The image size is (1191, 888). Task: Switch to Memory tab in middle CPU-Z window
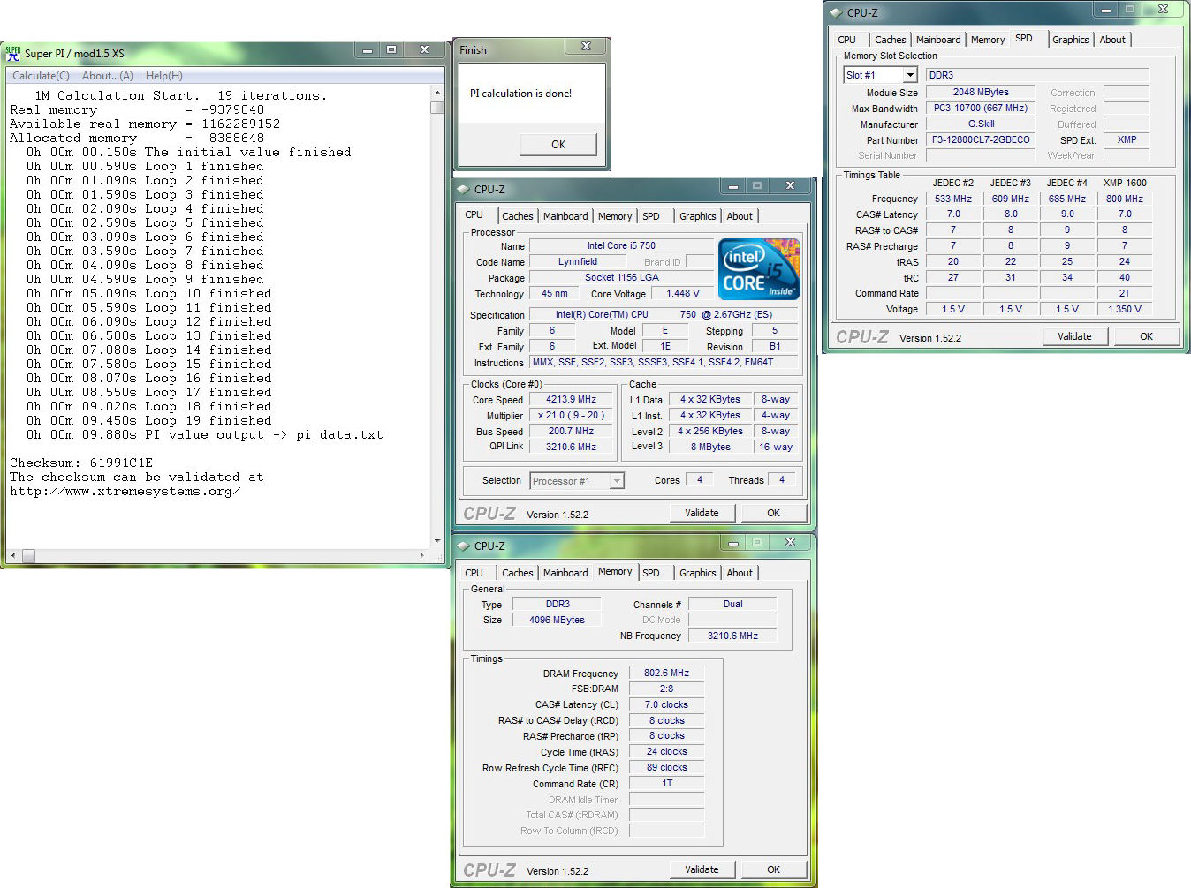(615, 216)
